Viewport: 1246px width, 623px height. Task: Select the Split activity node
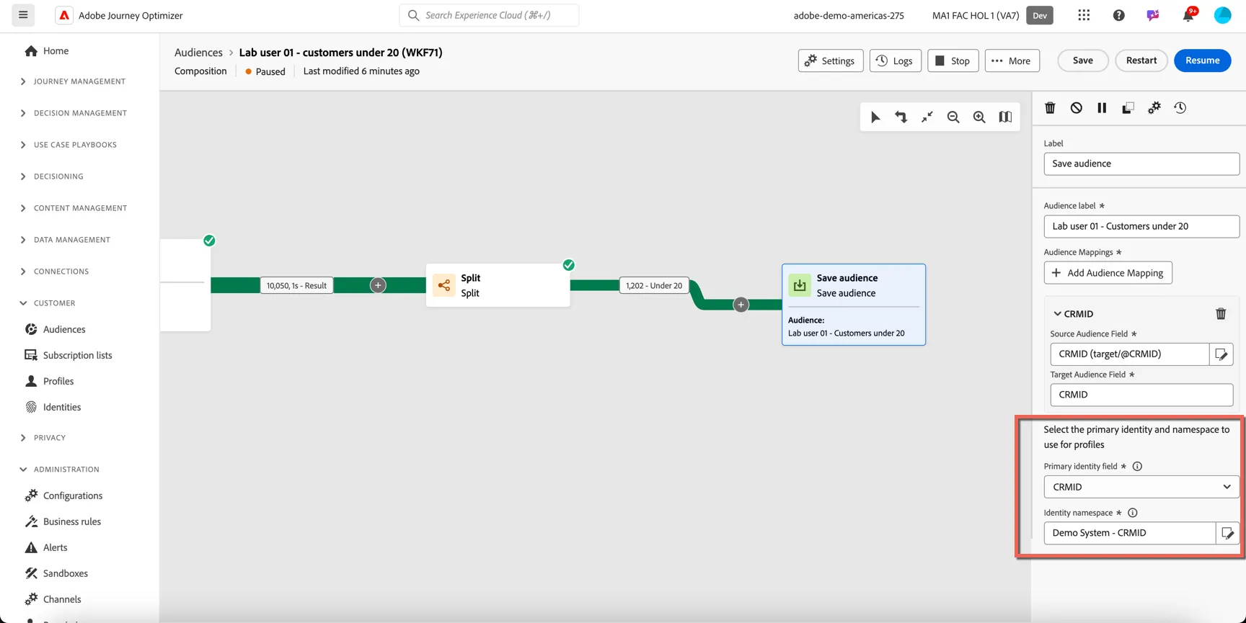(498, 285)
